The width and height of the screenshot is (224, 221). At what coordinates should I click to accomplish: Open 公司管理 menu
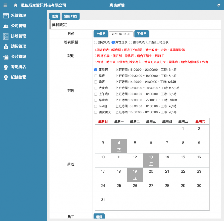(x=18, y=26)
